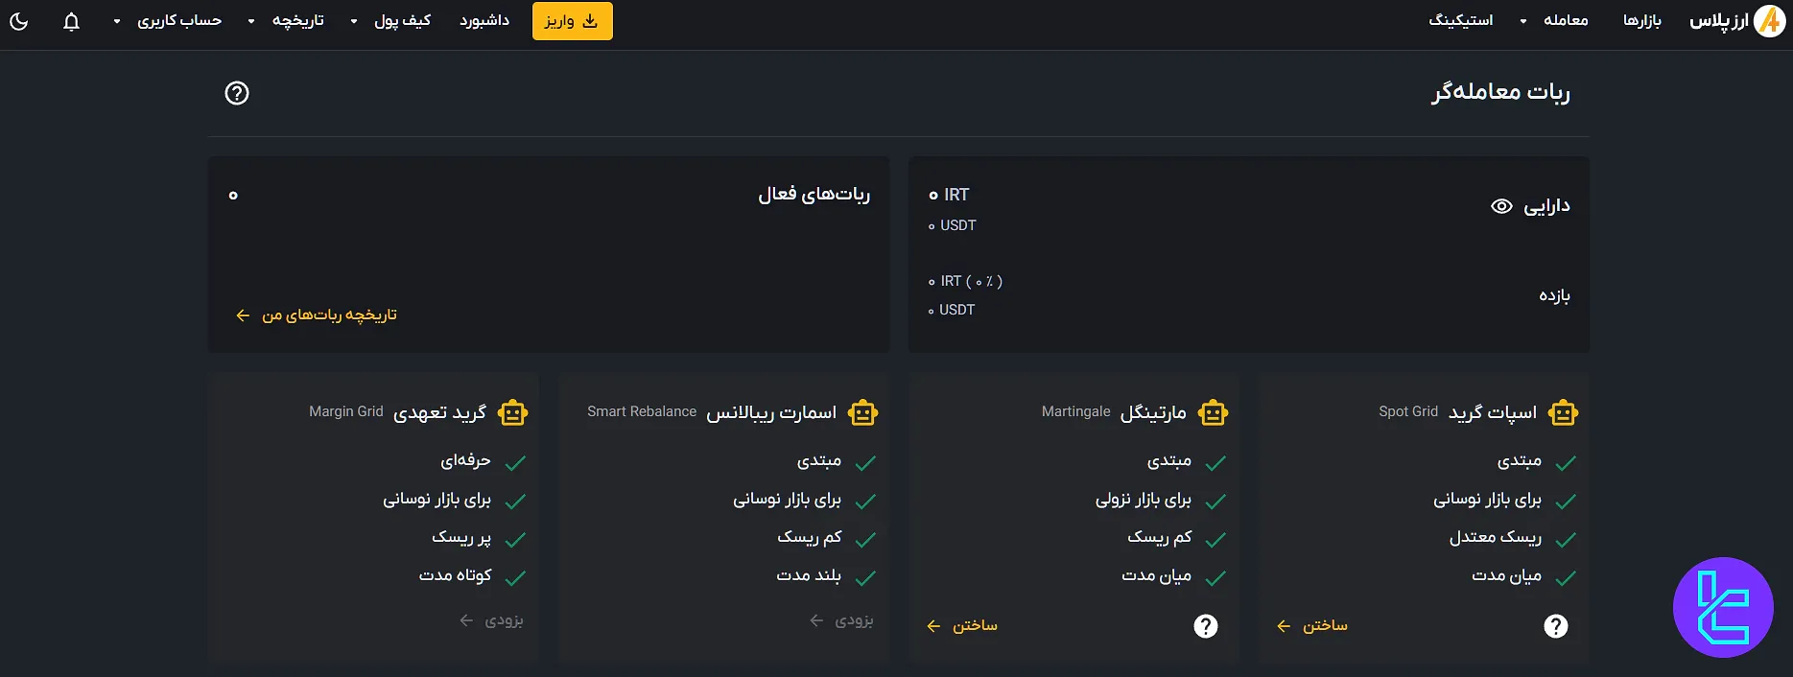The height and width of the screenshot is (677, 1793).
Task: Open the استیکینگ menu item
Action: [1461, 20]
